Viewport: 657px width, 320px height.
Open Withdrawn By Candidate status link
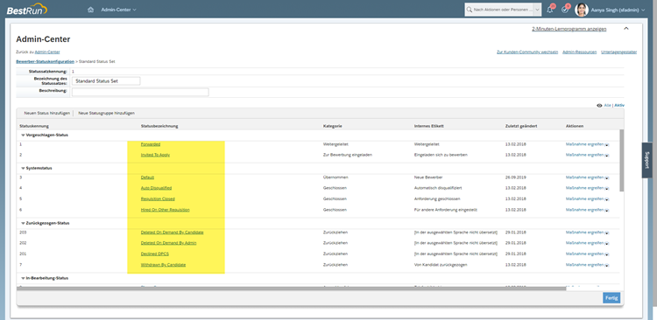[164, 265]
